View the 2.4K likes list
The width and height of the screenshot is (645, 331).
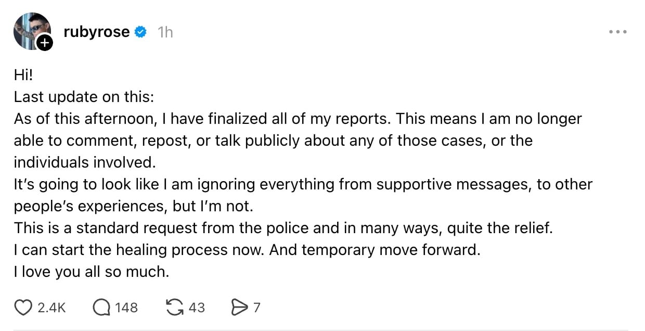[51, 308]
